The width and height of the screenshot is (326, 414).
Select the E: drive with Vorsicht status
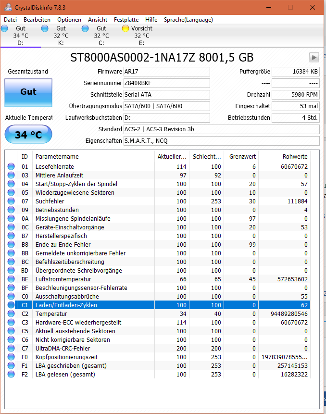point(142,36)
